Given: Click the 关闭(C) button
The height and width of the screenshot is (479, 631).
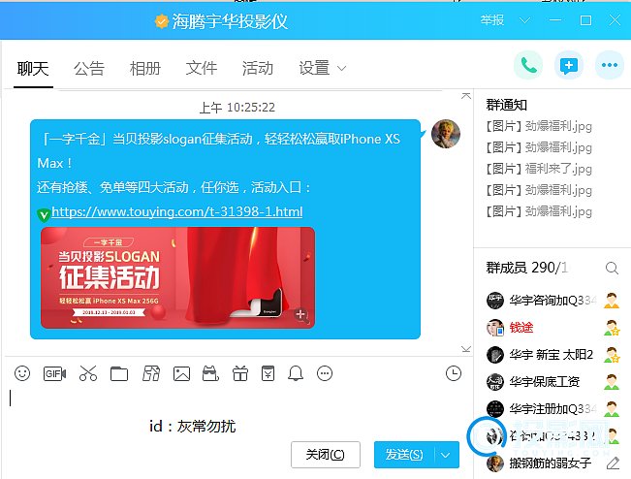Looking at the screenshot, I should pos(325,455).
